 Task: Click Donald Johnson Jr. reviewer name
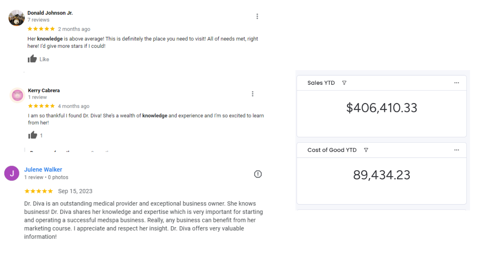click(x=50, y=13)
